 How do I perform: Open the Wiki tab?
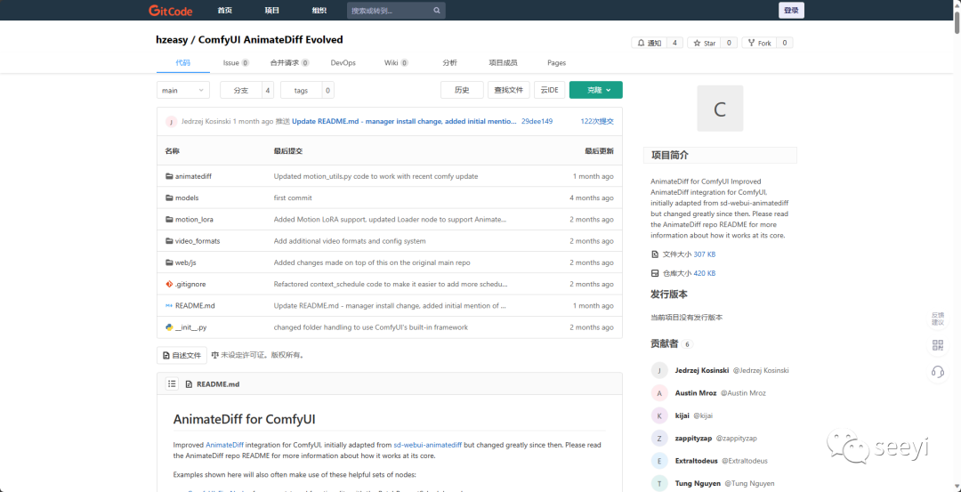click(x=395, y=63)
